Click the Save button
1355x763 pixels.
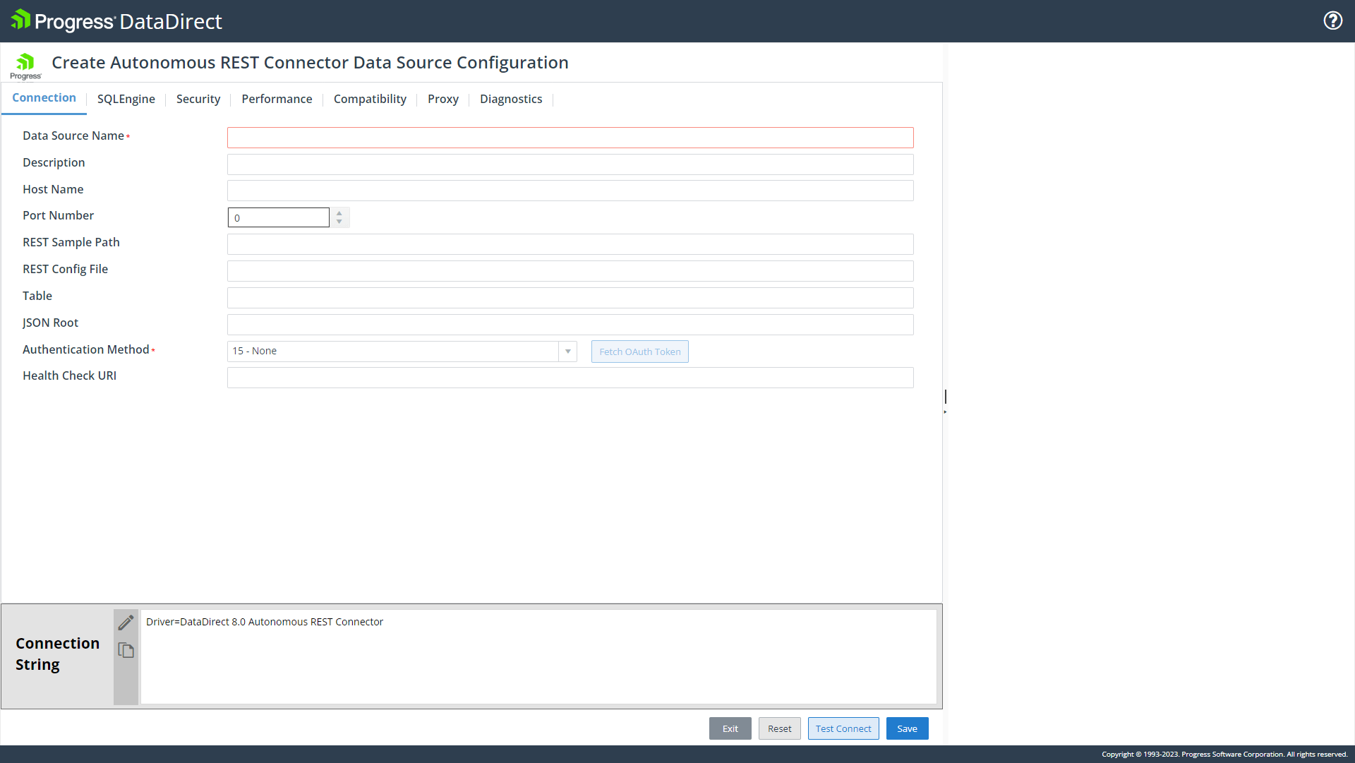pyautogui.click(x=907, y=728)
